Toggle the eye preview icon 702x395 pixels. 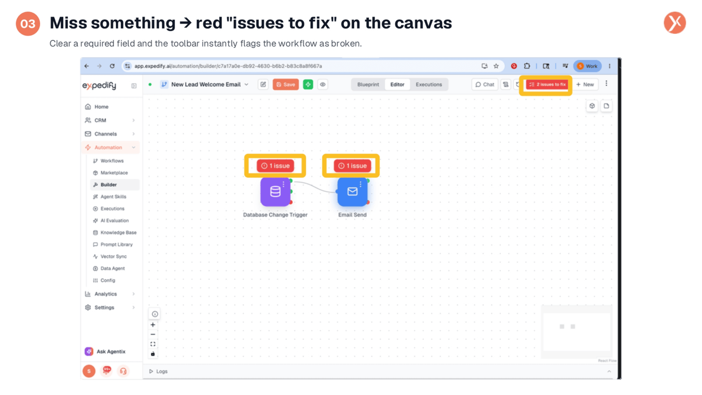coord(322,85)
